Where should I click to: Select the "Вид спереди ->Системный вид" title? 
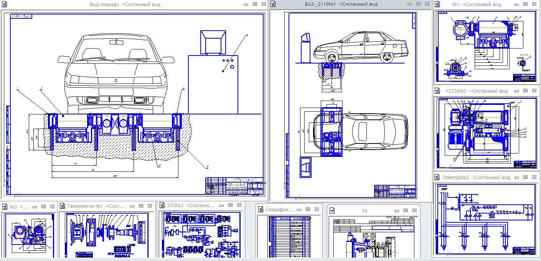(x=125, y=4)
